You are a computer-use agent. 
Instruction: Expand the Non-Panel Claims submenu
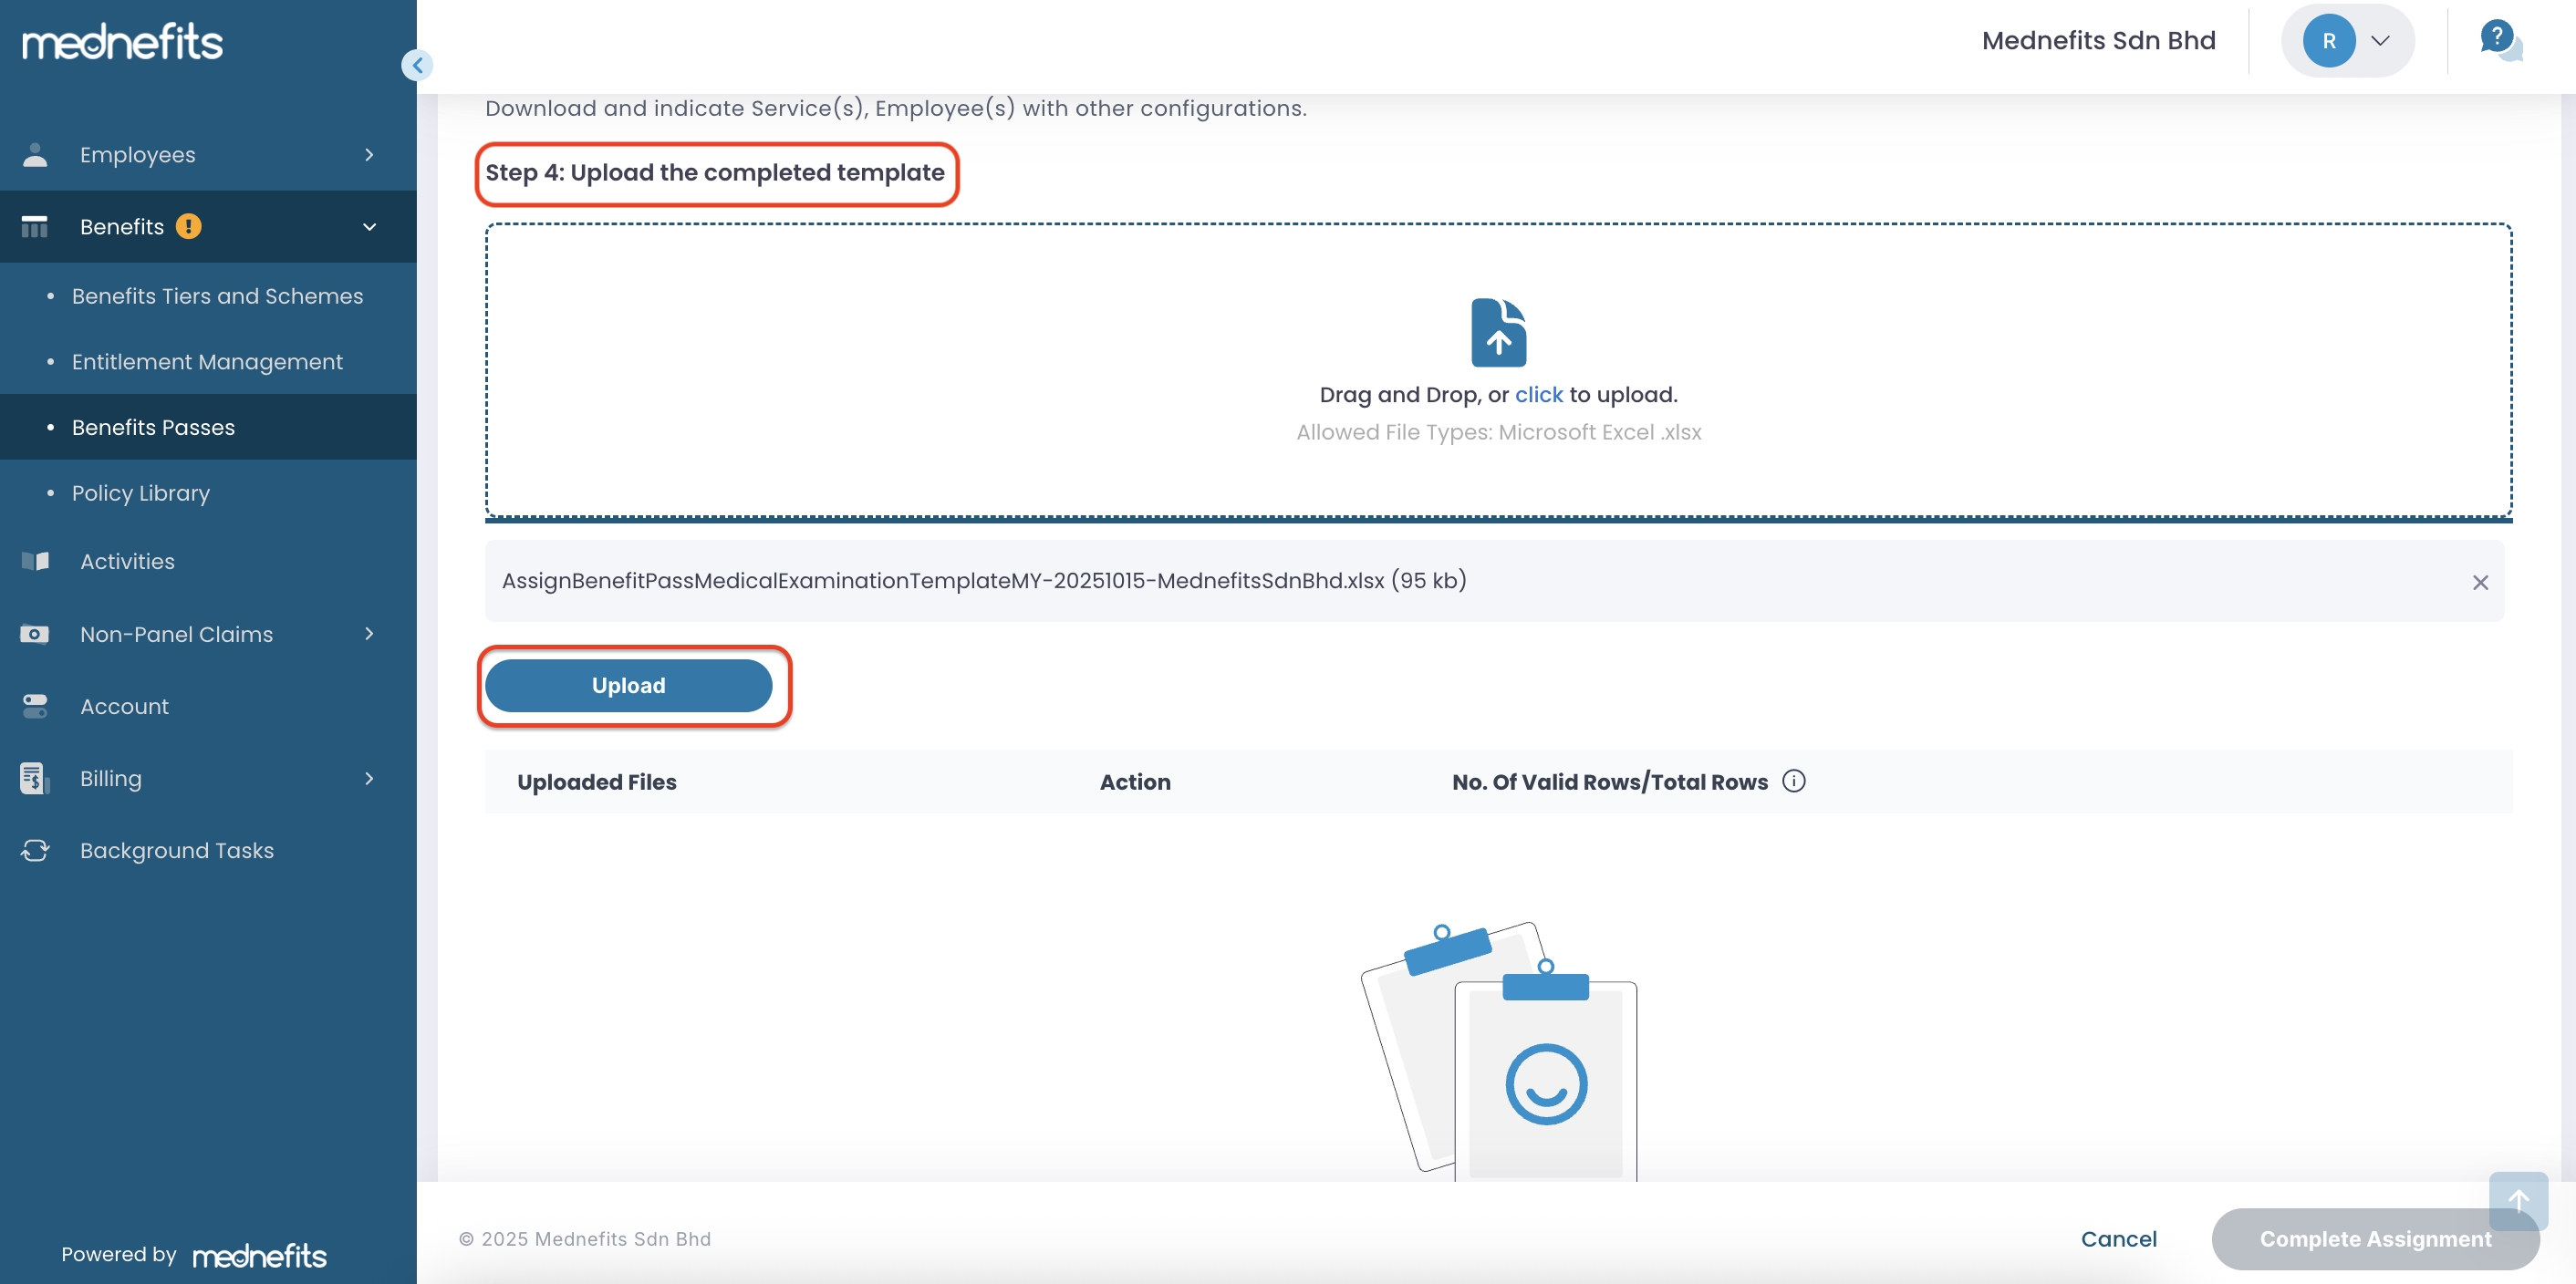point(369,634)
